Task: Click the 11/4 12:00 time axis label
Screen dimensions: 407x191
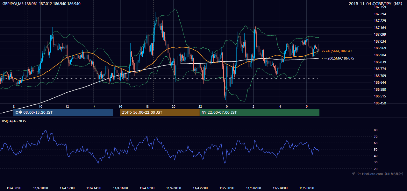Action: [x=67, y=188]
